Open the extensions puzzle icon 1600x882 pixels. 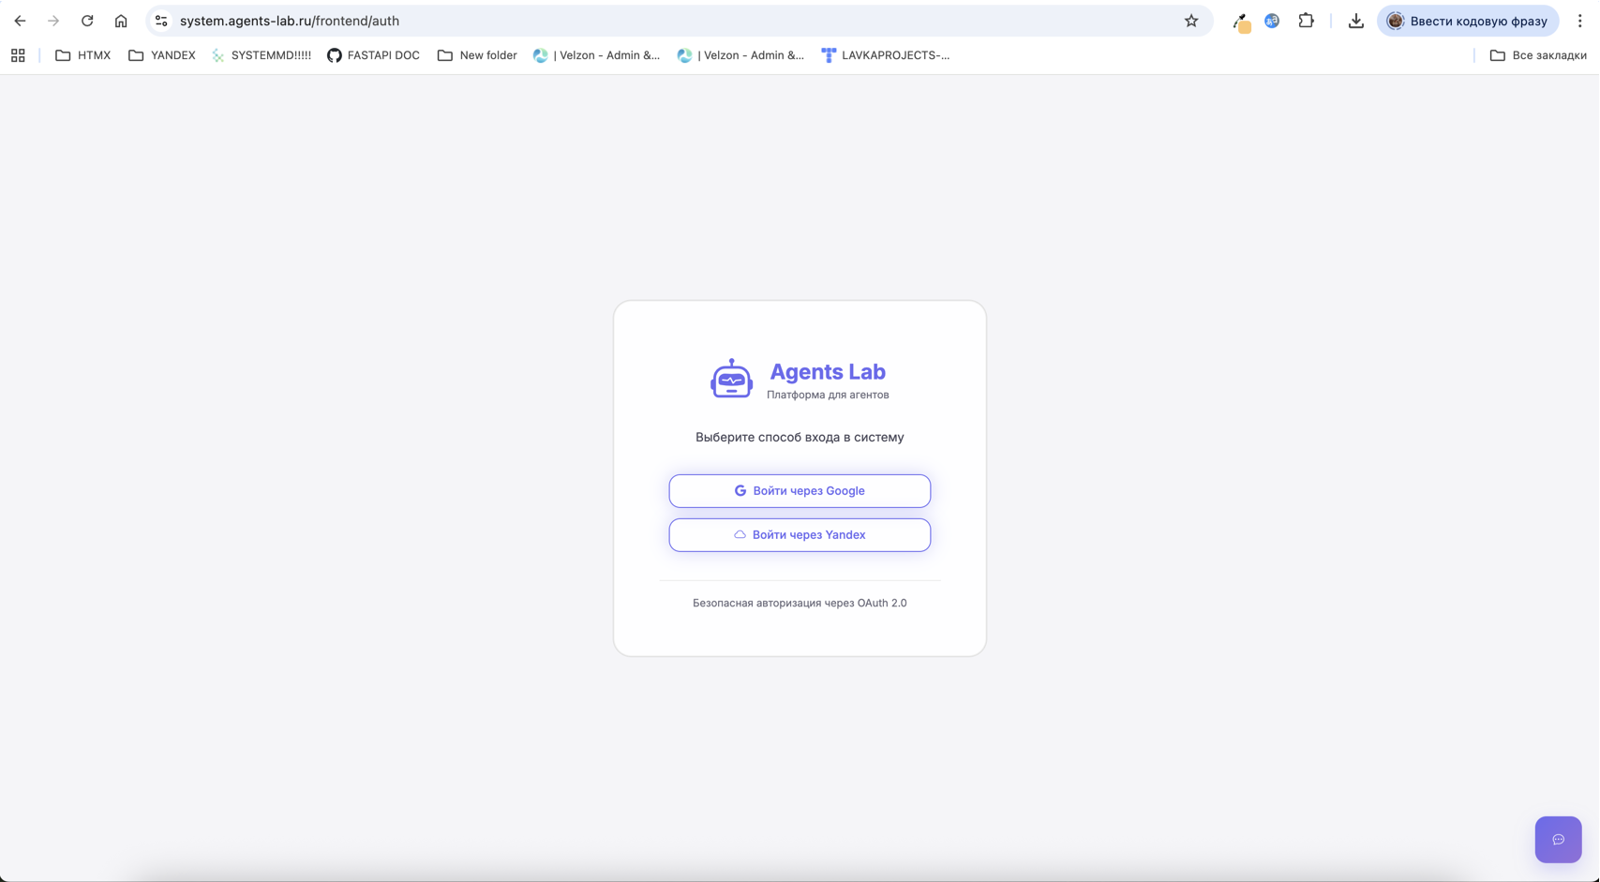tap(1306, 21)
